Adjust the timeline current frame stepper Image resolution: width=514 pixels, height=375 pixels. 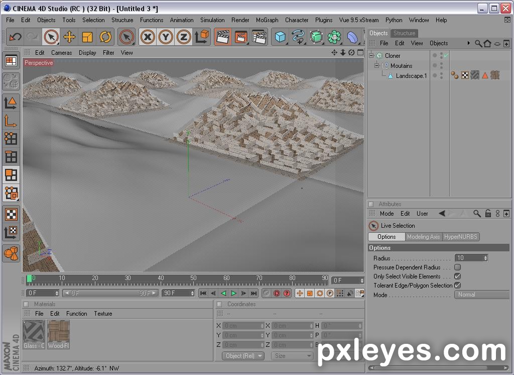[362, 280]
